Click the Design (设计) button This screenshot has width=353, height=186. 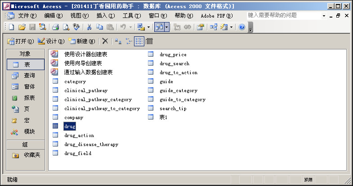click(x=51, y=41)
